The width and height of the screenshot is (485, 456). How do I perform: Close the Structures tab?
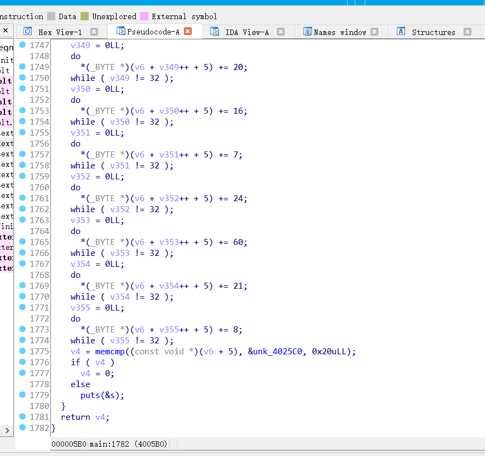pyautogui.click(x=467, y=32)
